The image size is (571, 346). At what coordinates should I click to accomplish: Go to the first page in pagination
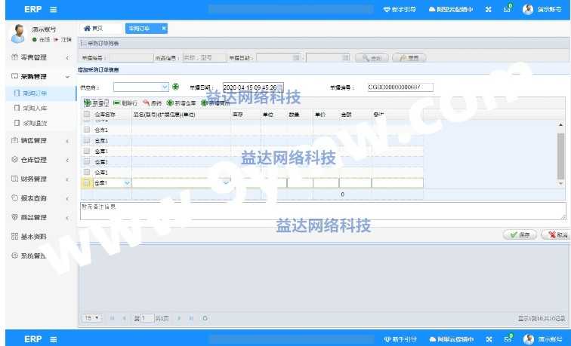pos(112,318)
